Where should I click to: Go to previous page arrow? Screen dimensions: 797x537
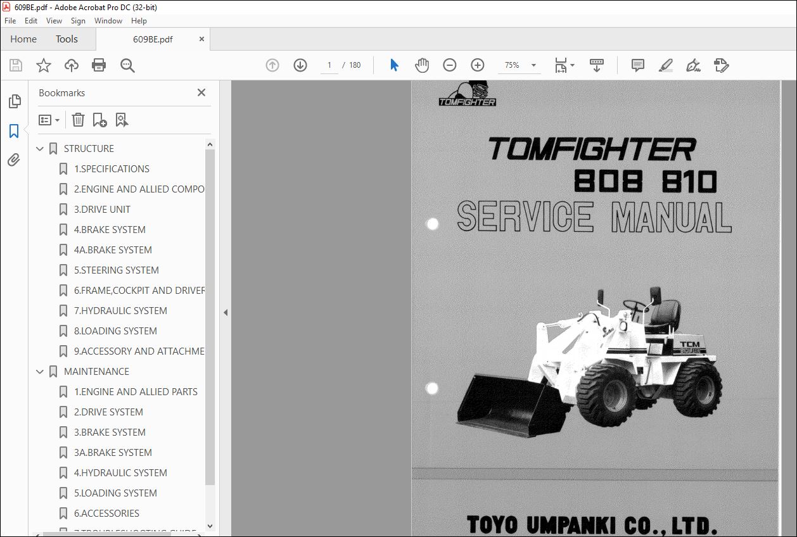272,65
